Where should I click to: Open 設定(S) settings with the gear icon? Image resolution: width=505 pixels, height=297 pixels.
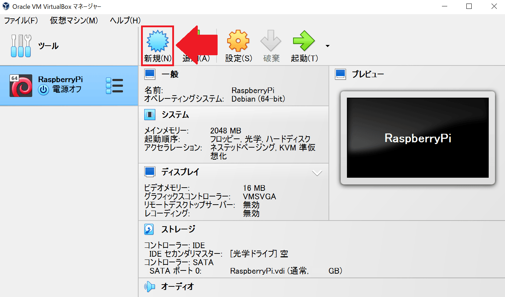click(x=238, y=41)
